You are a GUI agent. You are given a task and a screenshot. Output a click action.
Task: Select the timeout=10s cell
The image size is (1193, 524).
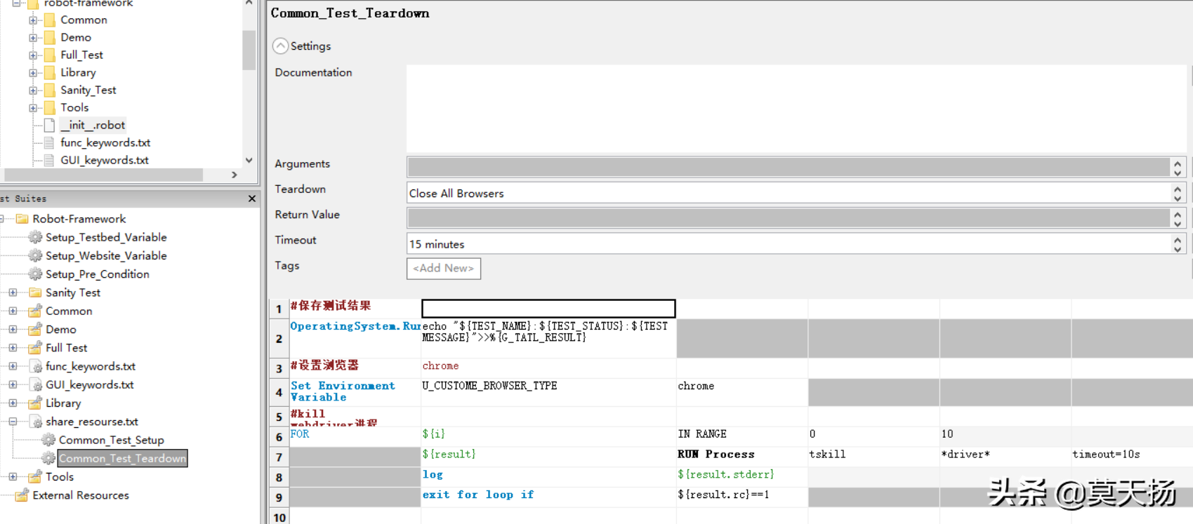1132,457
